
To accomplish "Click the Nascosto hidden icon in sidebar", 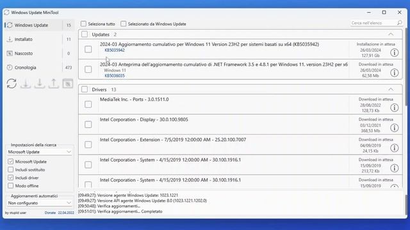I will [x=10, y=53].
